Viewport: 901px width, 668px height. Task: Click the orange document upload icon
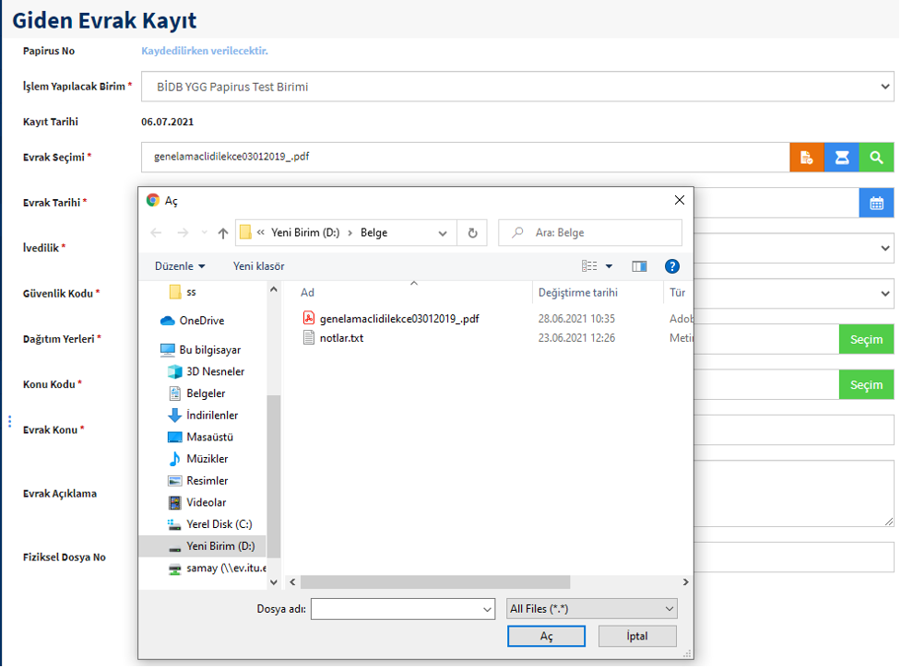(x=807, y=158)
